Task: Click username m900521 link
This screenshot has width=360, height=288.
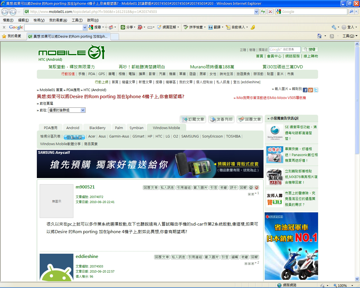Action: [85, 187]
